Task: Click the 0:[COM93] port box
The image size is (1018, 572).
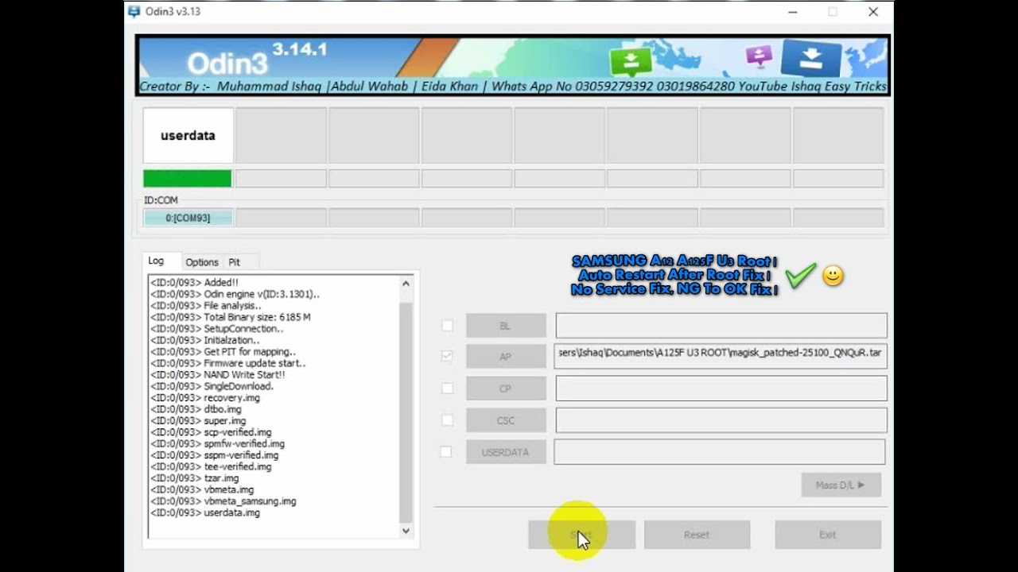Action: click(188, 218)
